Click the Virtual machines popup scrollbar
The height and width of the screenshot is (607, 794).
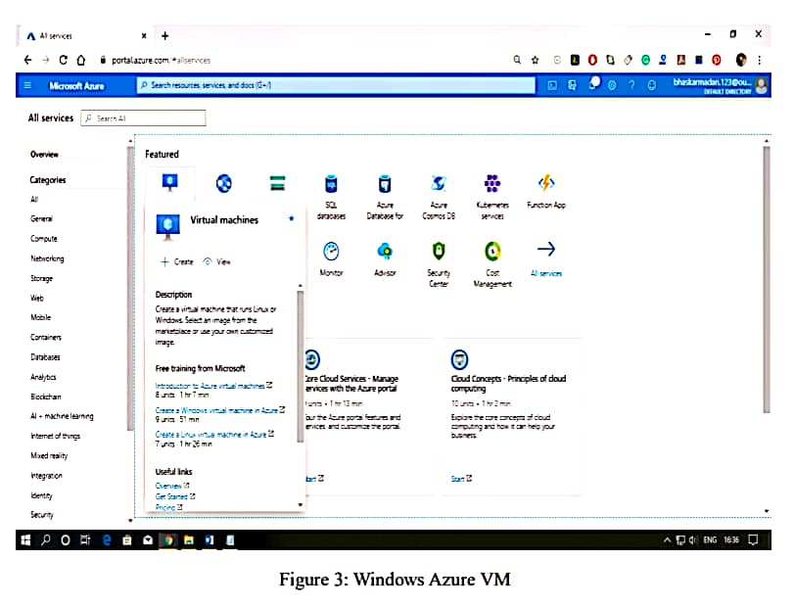click(301, 366)
